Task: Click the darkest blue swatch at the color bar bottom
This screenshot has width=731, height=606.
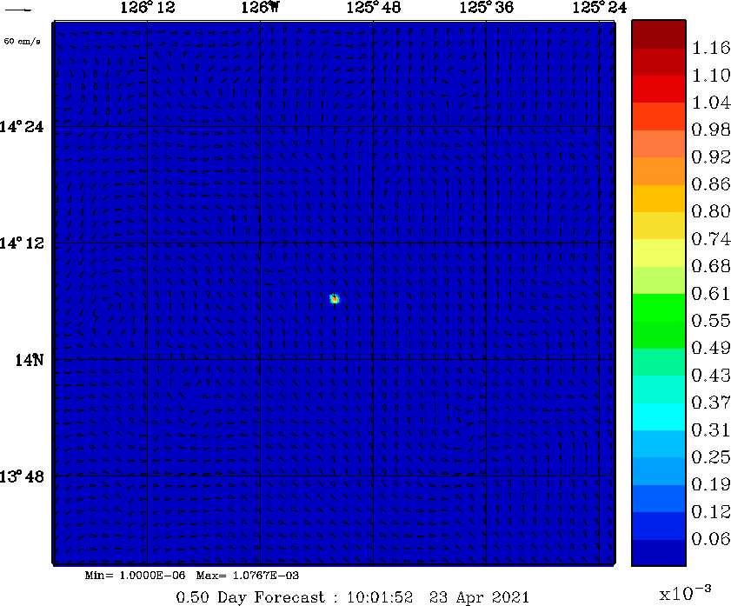Action: pos(657,552)
